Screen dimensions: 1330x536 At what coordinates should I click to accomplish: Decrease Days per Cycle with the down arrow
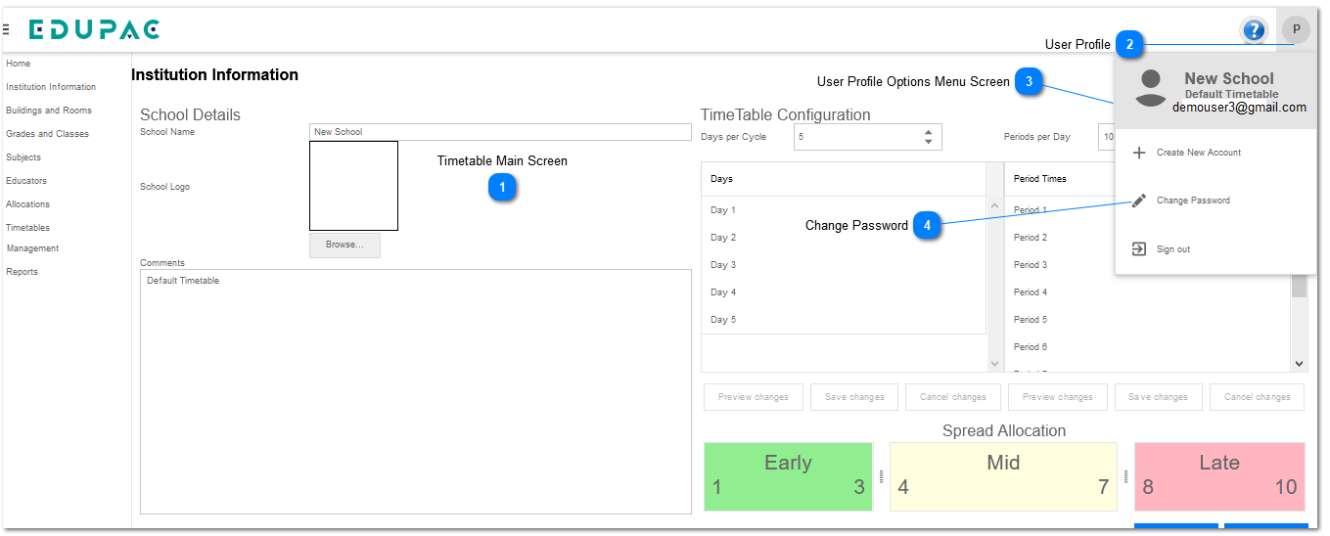point(928,142)
